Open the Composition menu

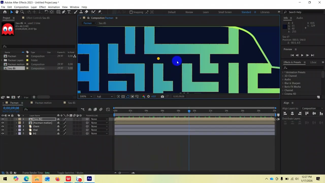coord(21,7)
